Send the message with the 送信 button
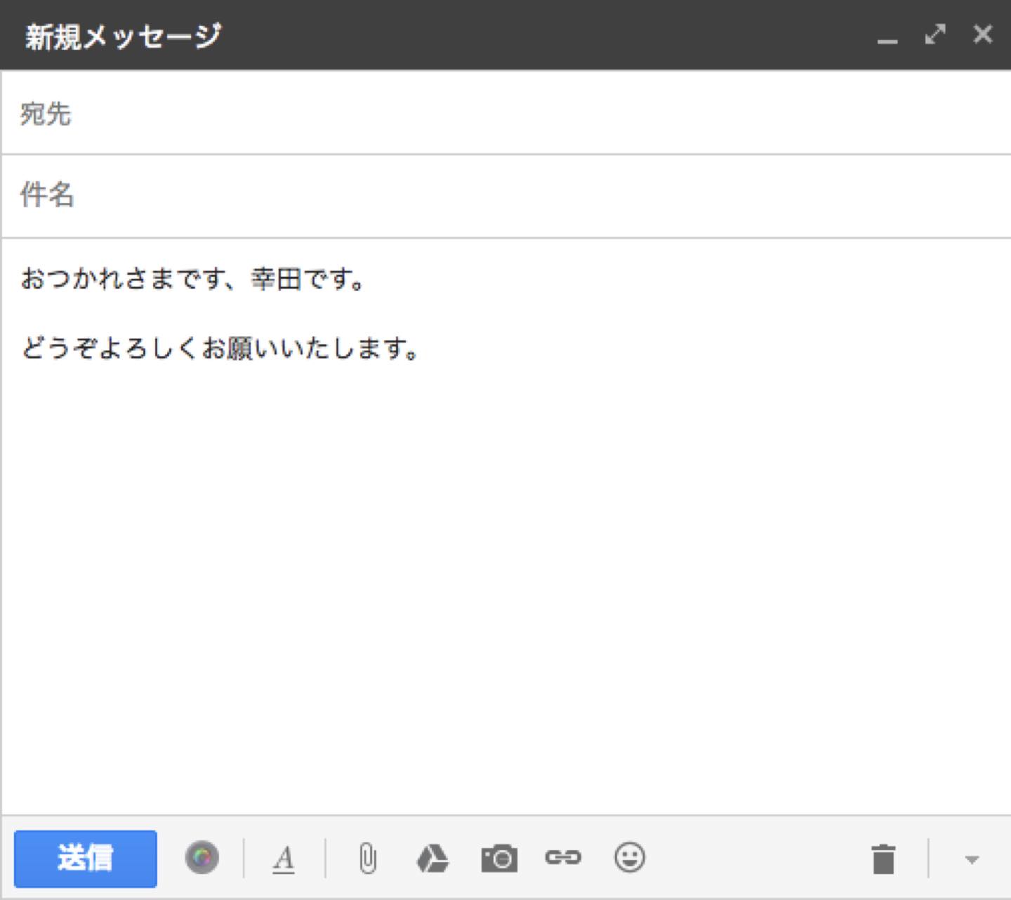Image resolution: width=1011 pixels, height=900 pixels. pos(85,859)
